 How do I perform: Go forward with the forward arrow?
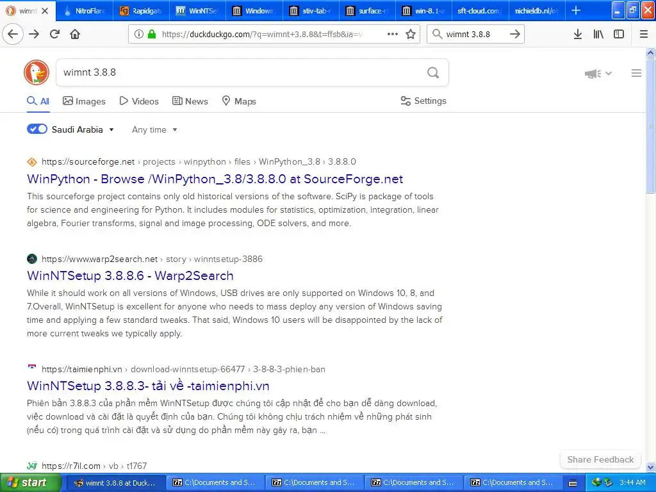[x=35, y=34]
